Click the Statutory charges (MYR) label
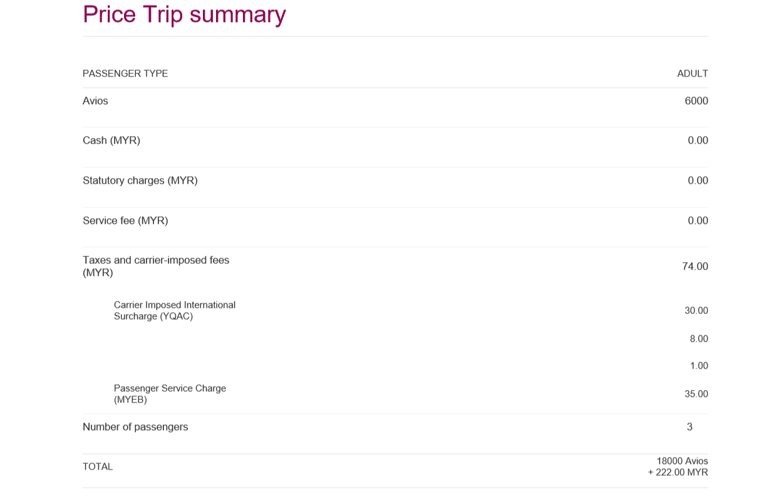 (140, 181)
